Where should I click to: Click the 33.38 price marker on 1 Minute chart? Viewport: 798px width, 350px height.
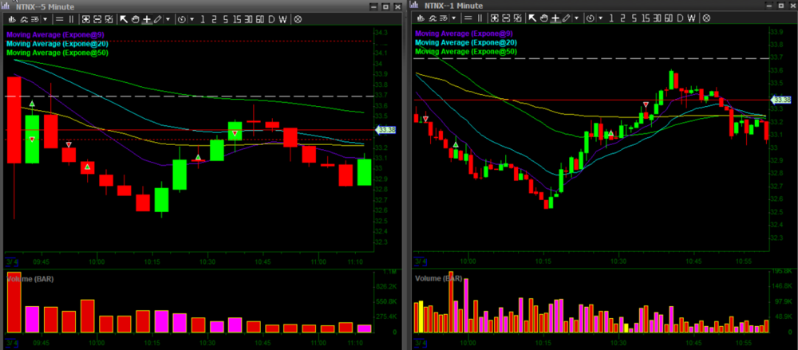[x=779, y=100]
